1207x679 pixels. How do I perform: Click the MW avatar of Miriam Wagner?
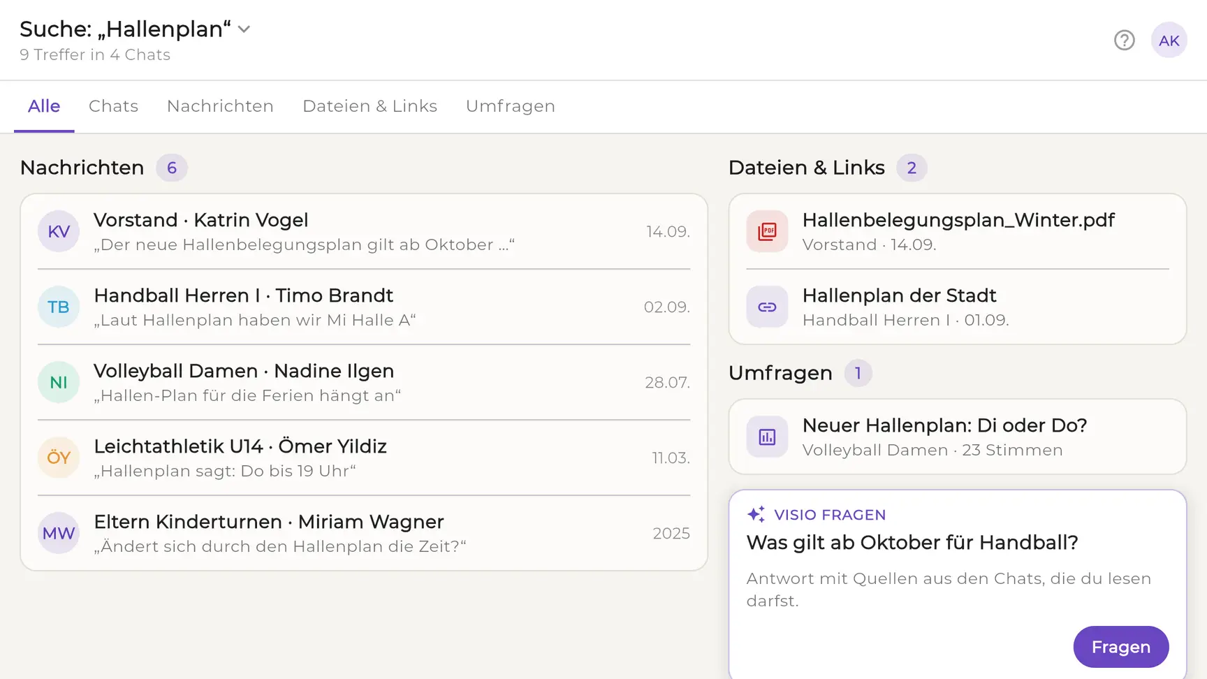click(x=59, y=533)
